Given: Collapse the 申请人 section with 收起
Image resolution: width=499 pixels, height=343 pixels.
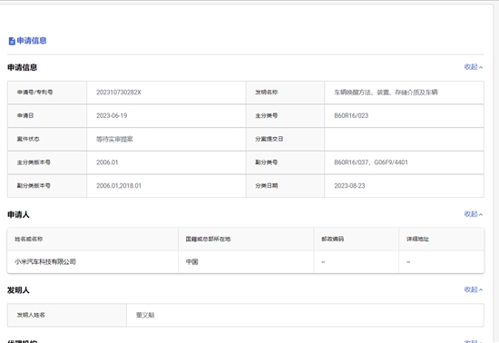Looking at the screenshot, I should [x=474, y=214].
